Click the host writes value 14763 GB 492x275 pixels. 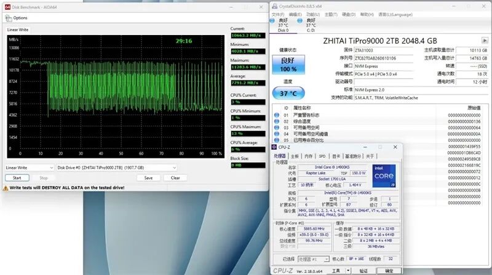click(472, 58)
